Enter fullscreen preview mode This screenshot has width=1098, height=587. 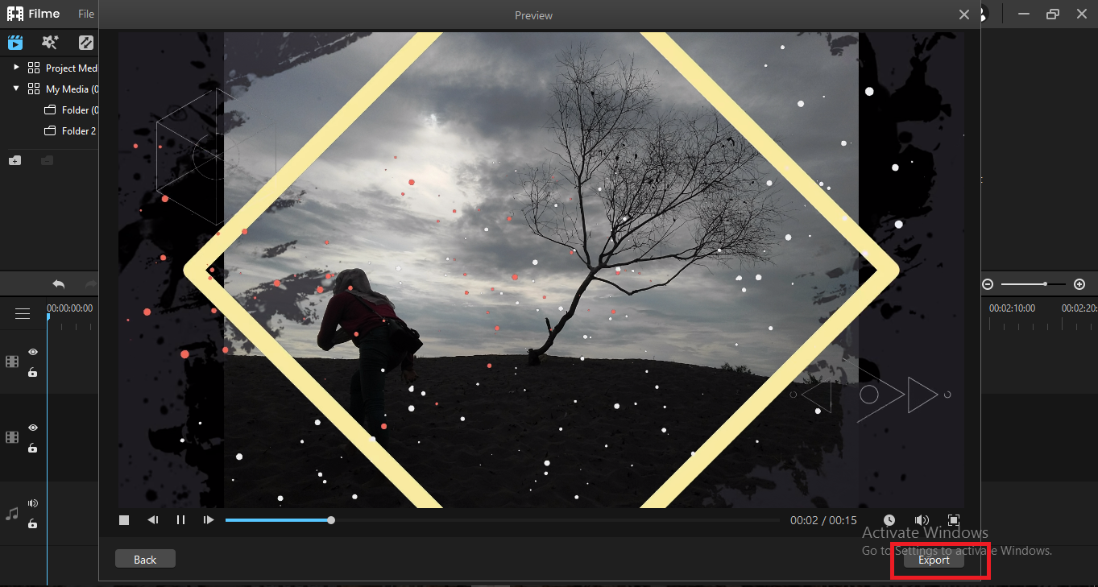(954, 519)
